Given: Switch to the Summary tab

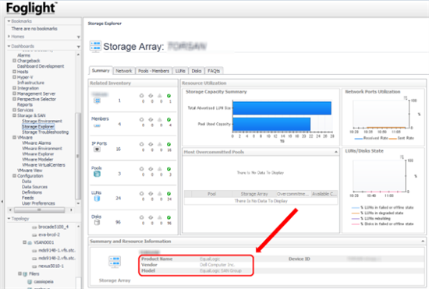Looking at the screenshot, I should pyautogui.click(x=101, y=71).
